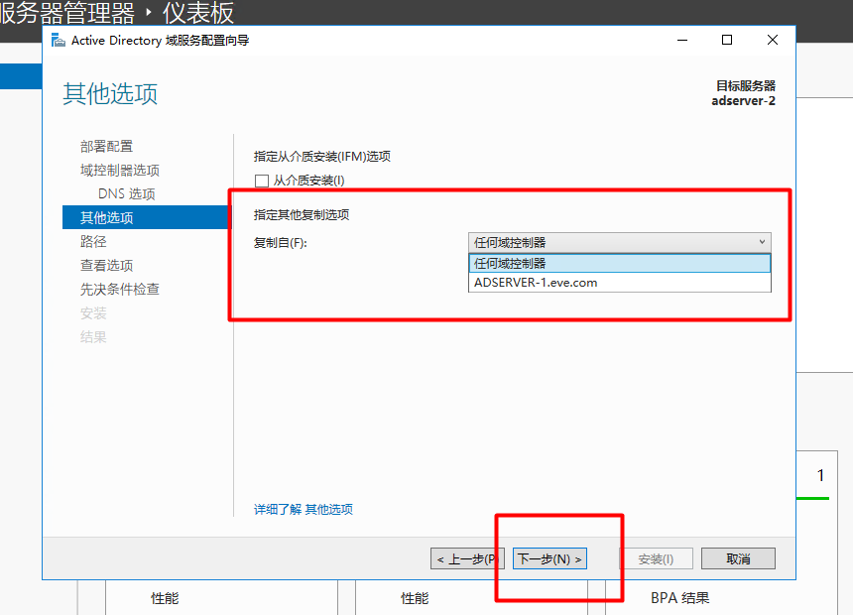Click the 取消 cancel button
The width and height of the screenshot is (853, 615).
point(738,558)
